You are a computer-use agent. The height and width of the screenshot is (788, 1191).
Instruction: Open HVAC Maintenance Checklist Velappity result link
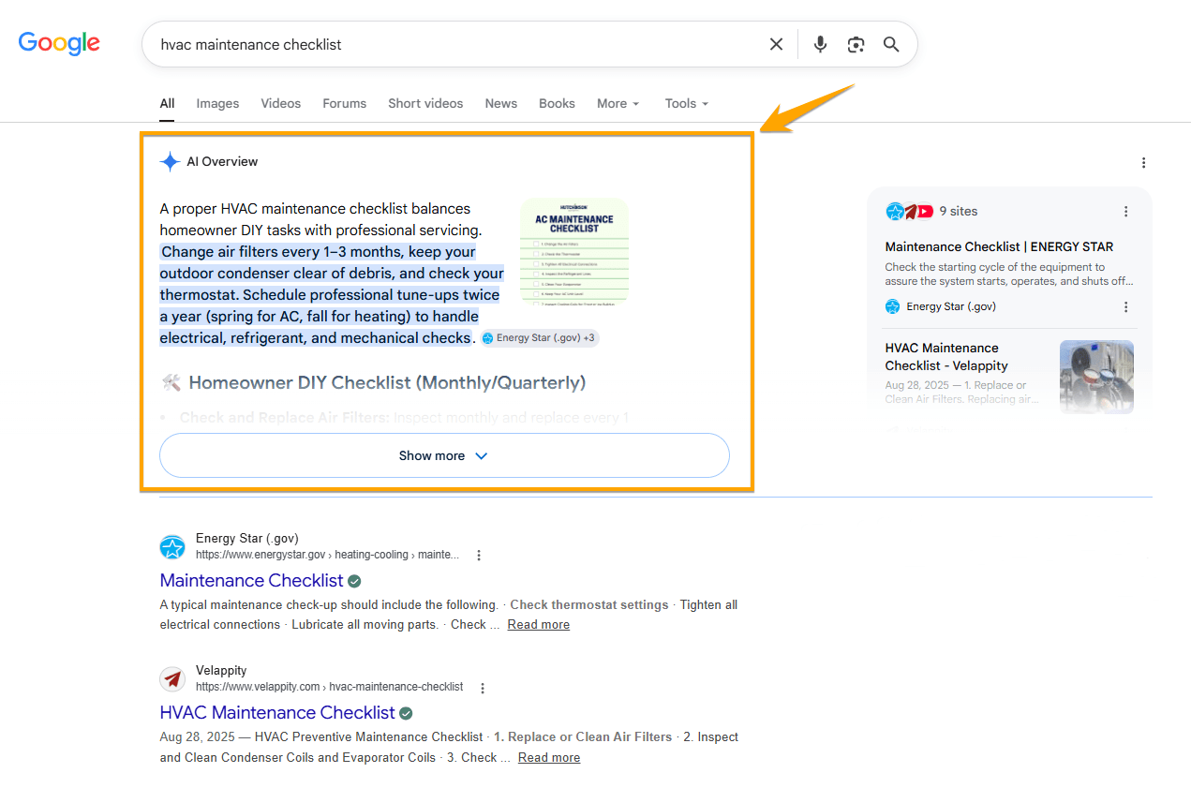pyautogui.click(x=277, y=713)
